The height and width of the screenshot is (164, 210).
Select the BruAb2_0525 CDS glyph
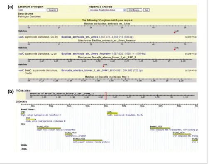click(x=68, y=134)
